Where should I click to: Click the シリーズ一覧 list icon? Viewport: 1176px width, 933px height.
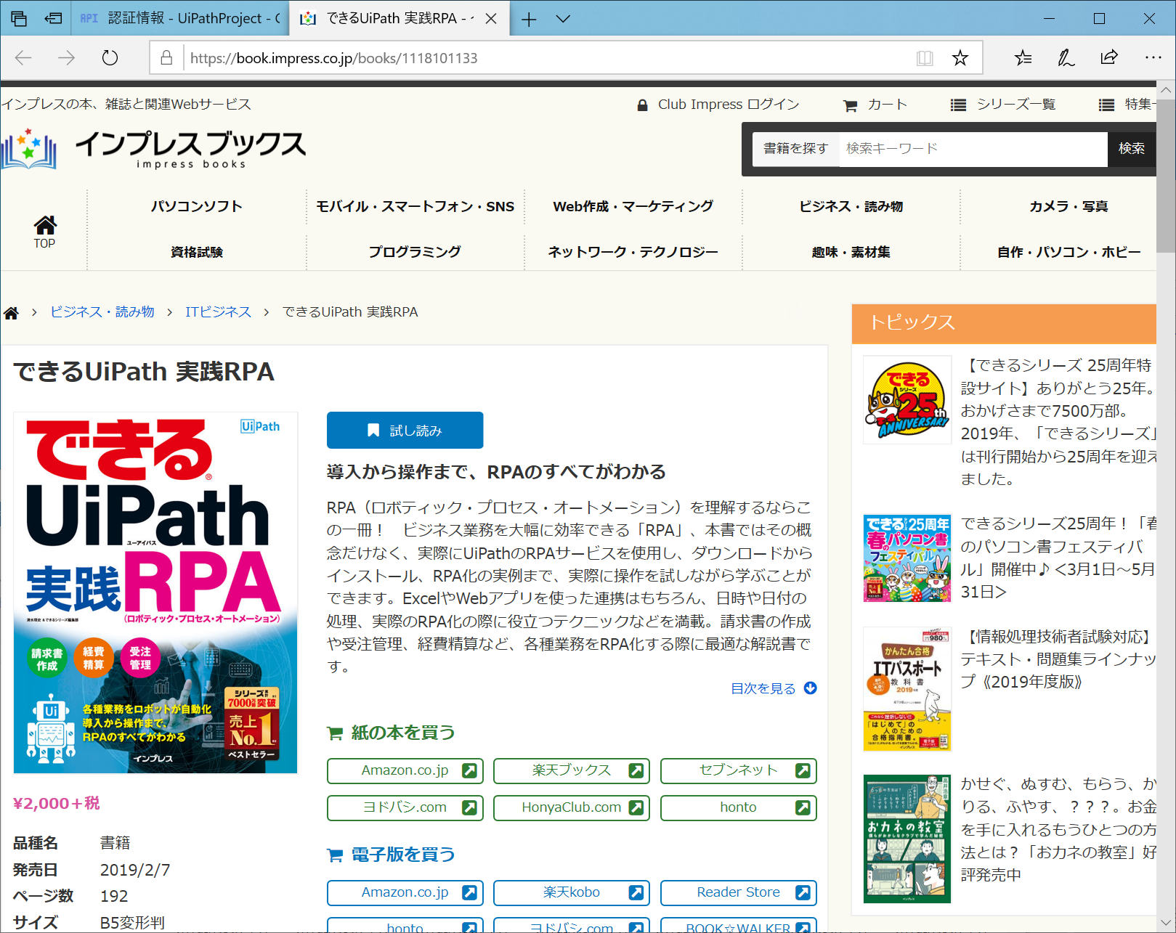click(x=958, y=105)
